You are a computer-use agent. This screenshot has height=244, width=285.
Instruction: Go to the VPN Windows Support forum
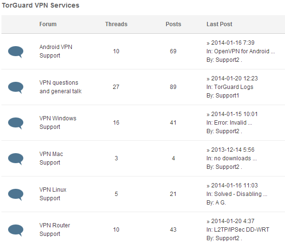pos(58,122)
